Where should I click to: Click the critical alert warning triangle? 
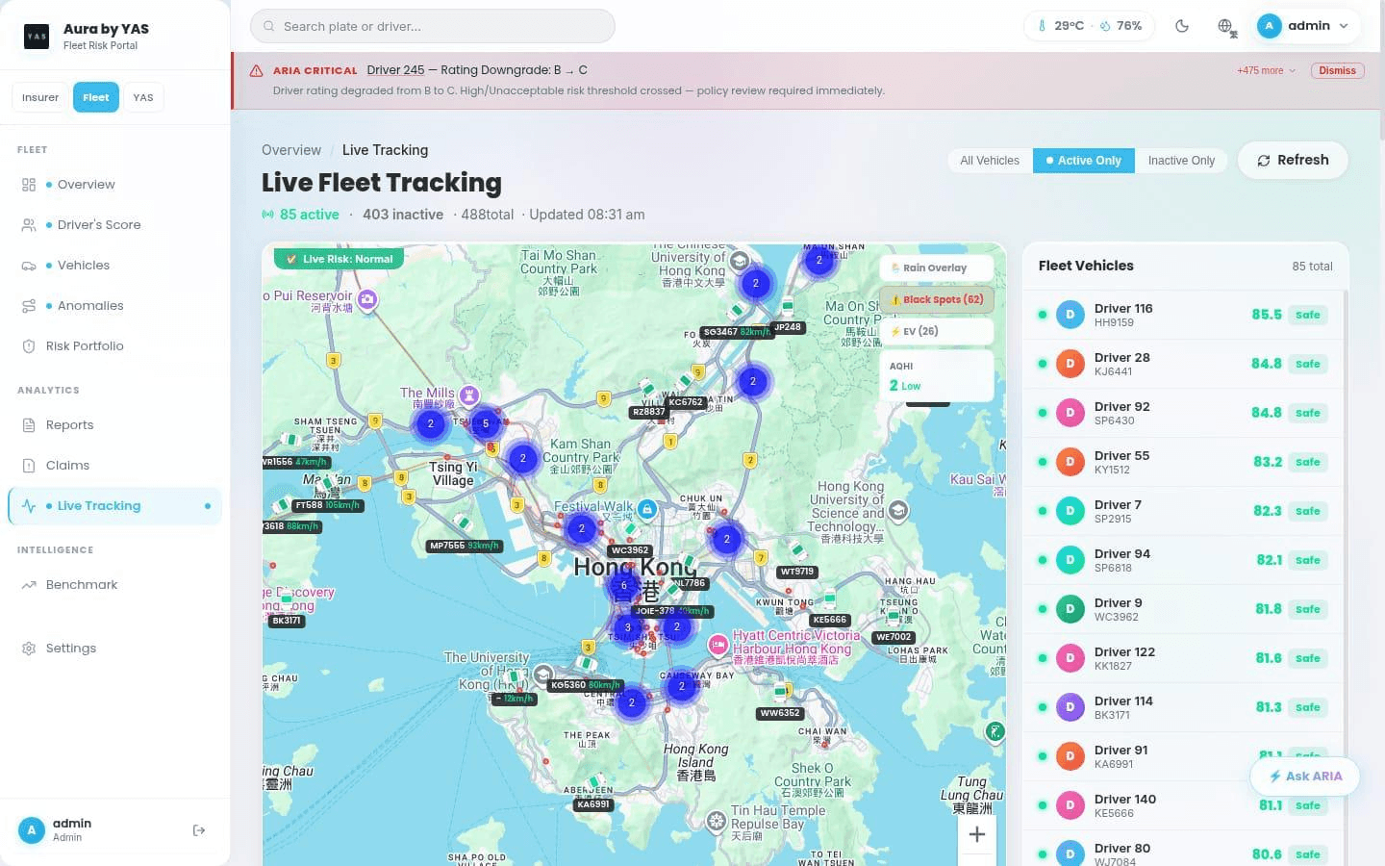pos(257,70)
